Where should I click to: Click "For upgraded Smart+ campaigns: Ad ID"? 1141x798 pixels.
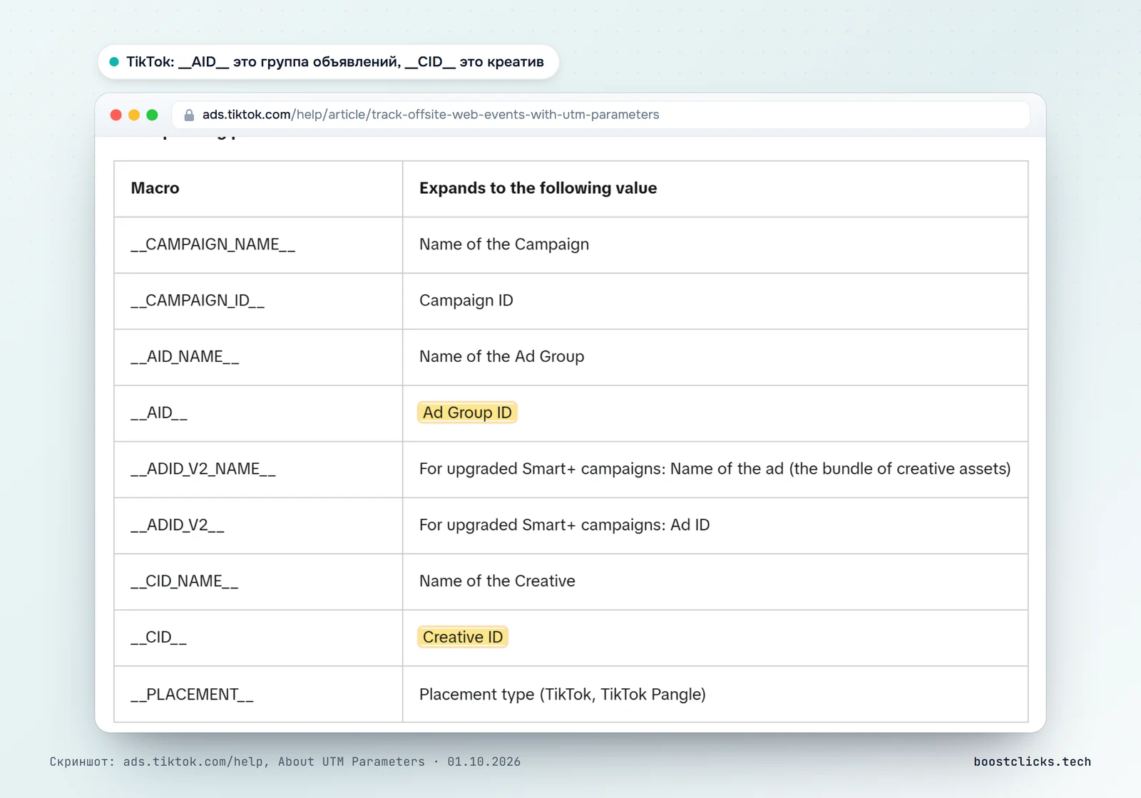[x=564, y=525]
